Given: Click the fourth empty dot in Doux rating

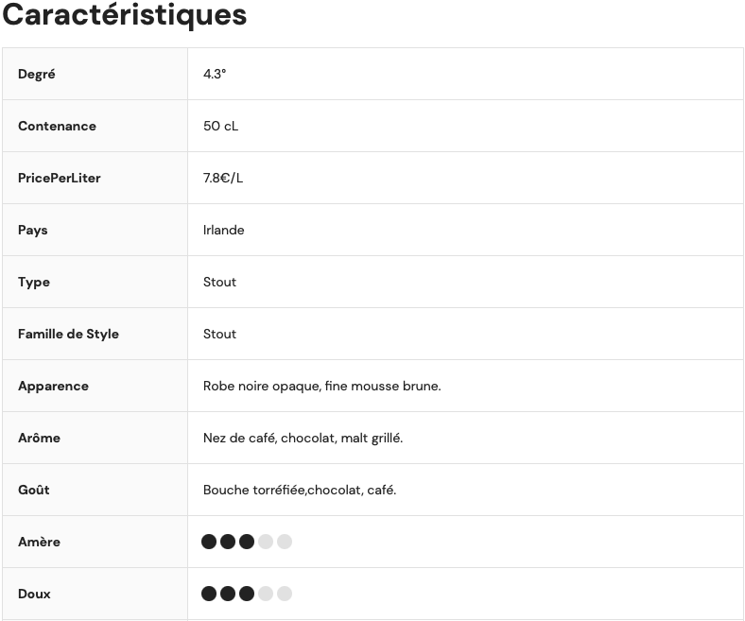Looking at the screenshot, I should [266, 594].
